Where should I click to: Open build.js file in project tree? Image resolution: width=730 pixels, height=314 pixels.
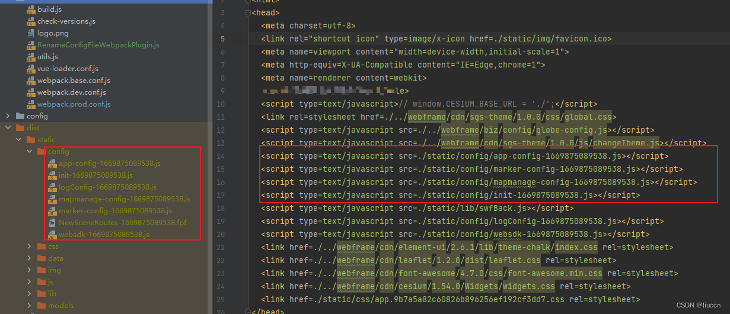pos(49,9)
